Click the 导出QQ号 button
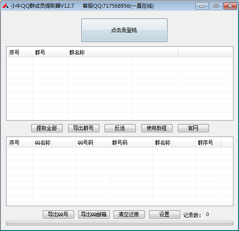 point(58,214)
